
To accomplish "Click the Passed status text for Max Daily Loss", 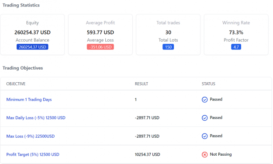I will click(216, 118).
